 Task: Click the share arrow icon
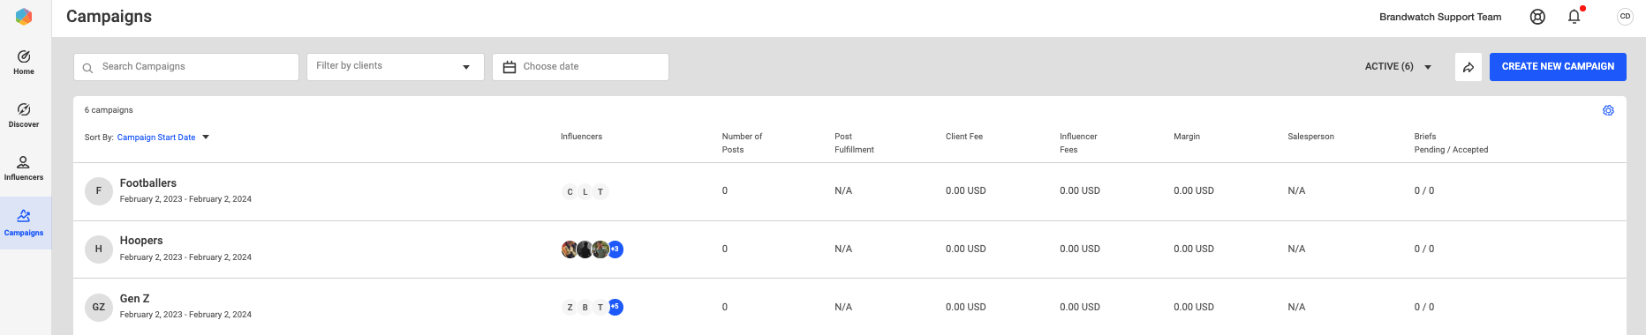click(x=1469, y=67)
